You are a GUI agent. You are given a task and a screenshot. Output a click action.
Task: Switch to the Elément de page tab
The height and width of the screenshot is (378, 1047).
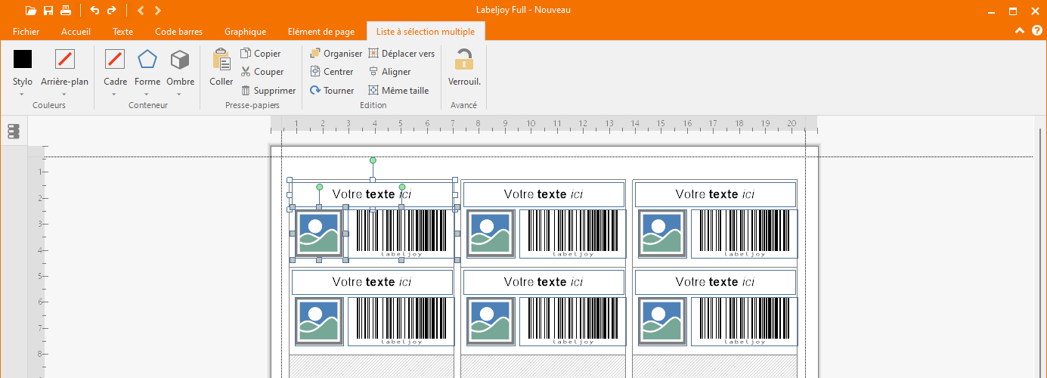[321, 32]
